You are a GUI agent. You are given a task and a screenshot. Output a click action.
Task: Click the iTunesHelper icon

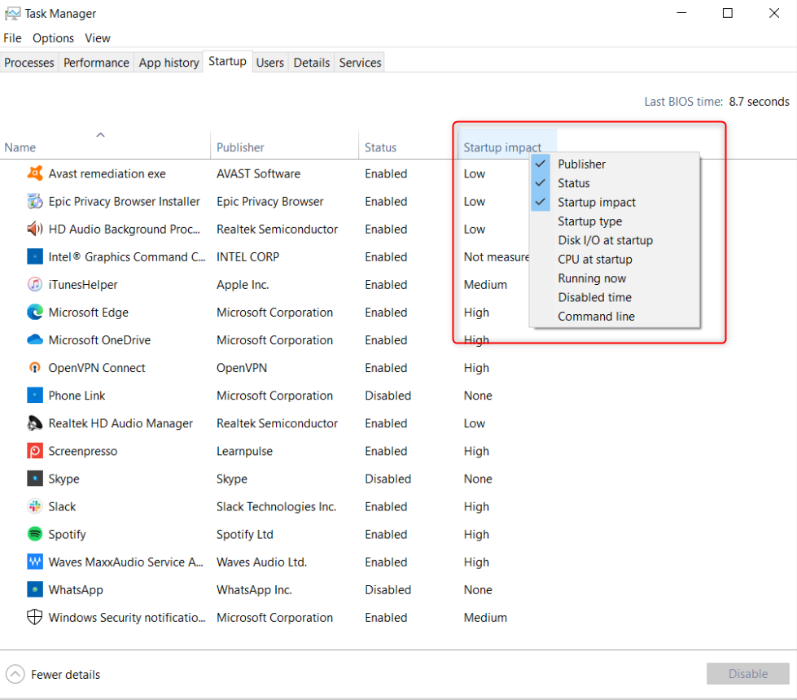[x=34, y=285]
